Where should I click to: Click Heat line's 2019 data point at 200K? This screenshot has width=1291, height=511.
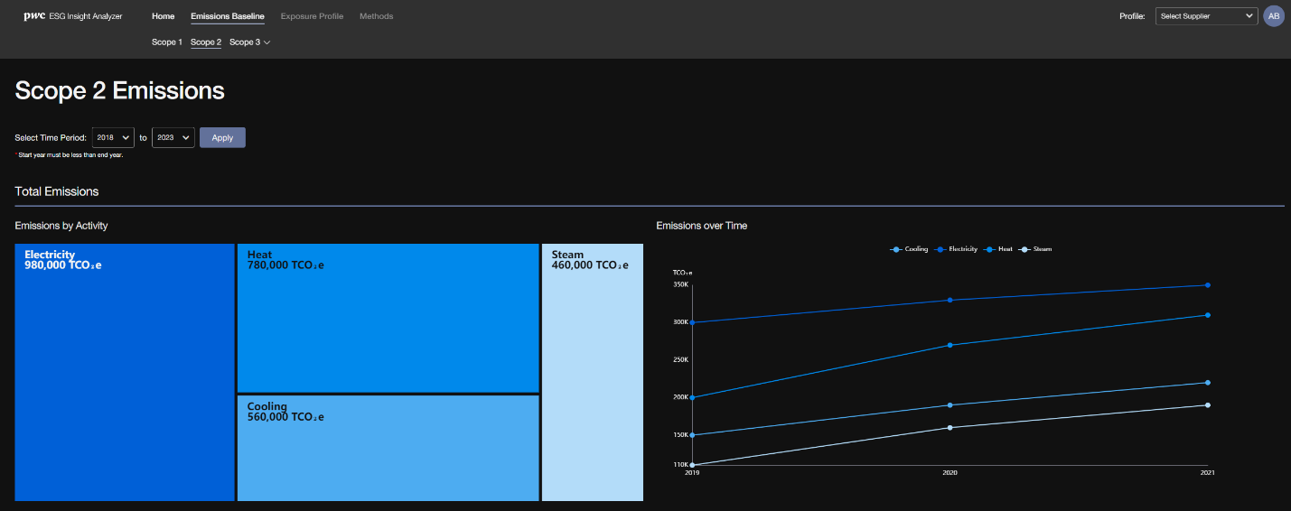pyautogui.click(x=692, y=397)
